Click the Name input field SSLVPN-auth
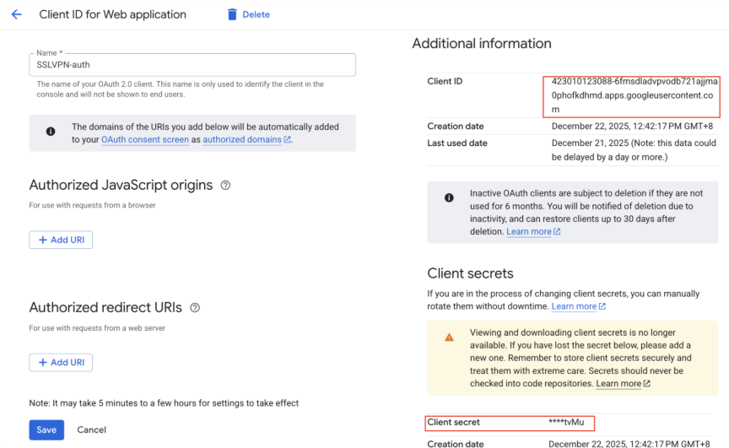This screenshot has height=448, width=729. (x=192, y=65)
